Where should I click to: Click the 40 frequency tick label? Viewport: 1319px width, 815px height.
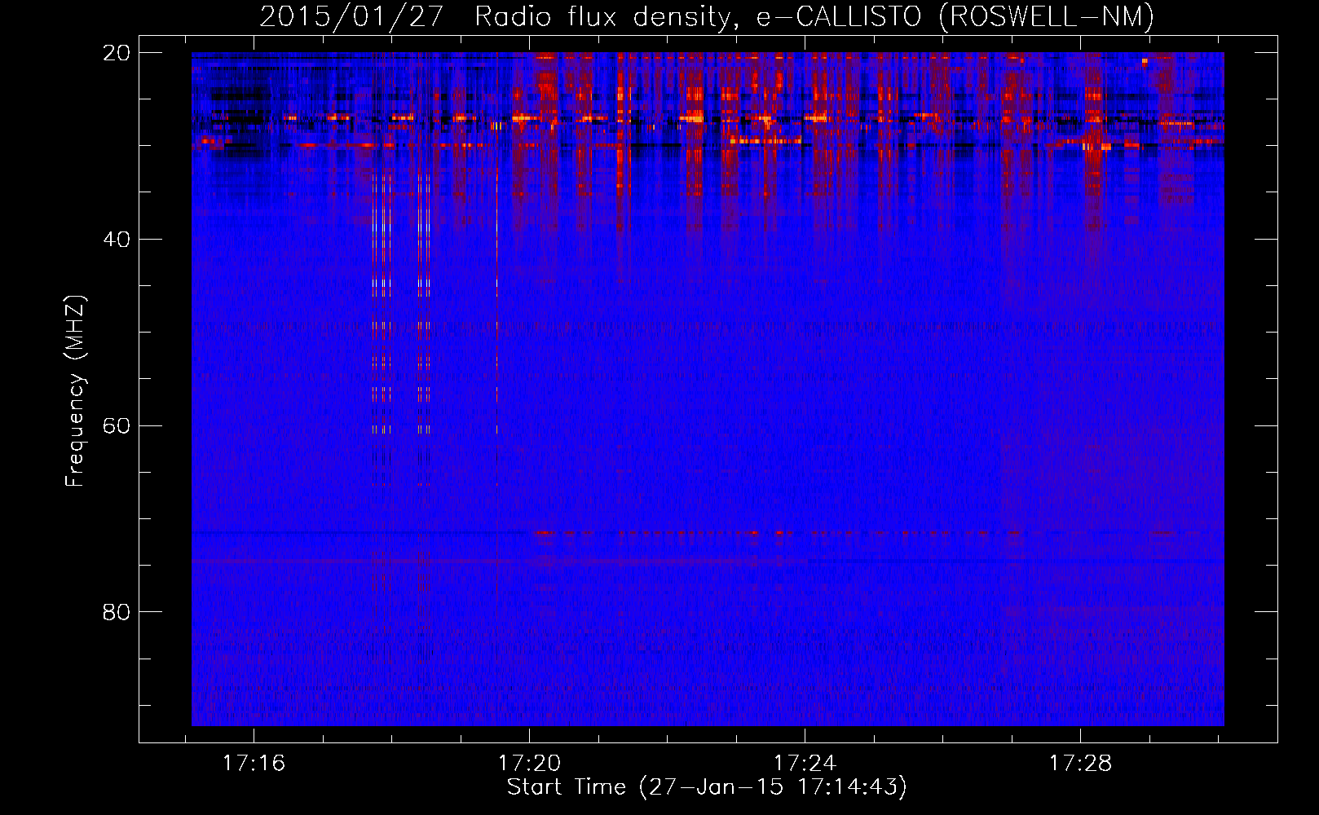(117, 240)
